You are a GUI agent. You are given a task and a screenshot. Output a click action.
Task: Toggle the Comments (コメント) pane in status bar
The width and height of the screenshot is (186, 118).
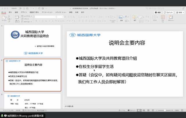(132, 110)
